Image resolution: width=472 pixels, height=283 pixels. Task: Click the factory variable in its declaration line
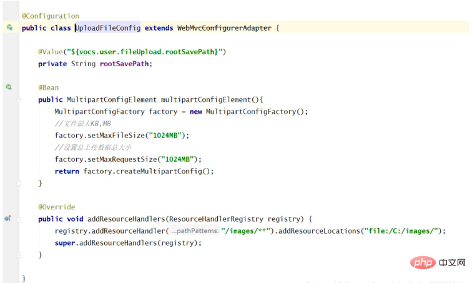tap(163, 112)
